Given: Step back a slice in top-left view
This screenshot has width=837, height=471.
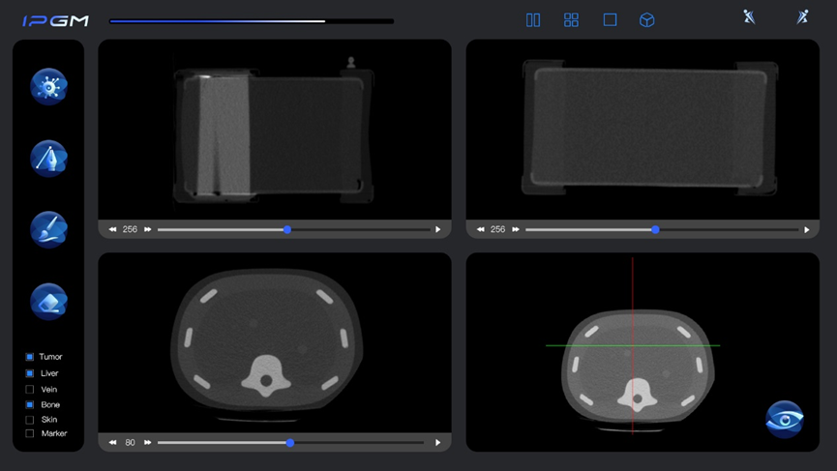Looking at the screenshot, I should [x=112, y=229].
